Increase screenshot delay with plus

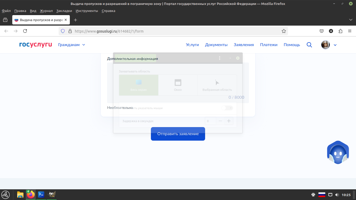point(229,121)
